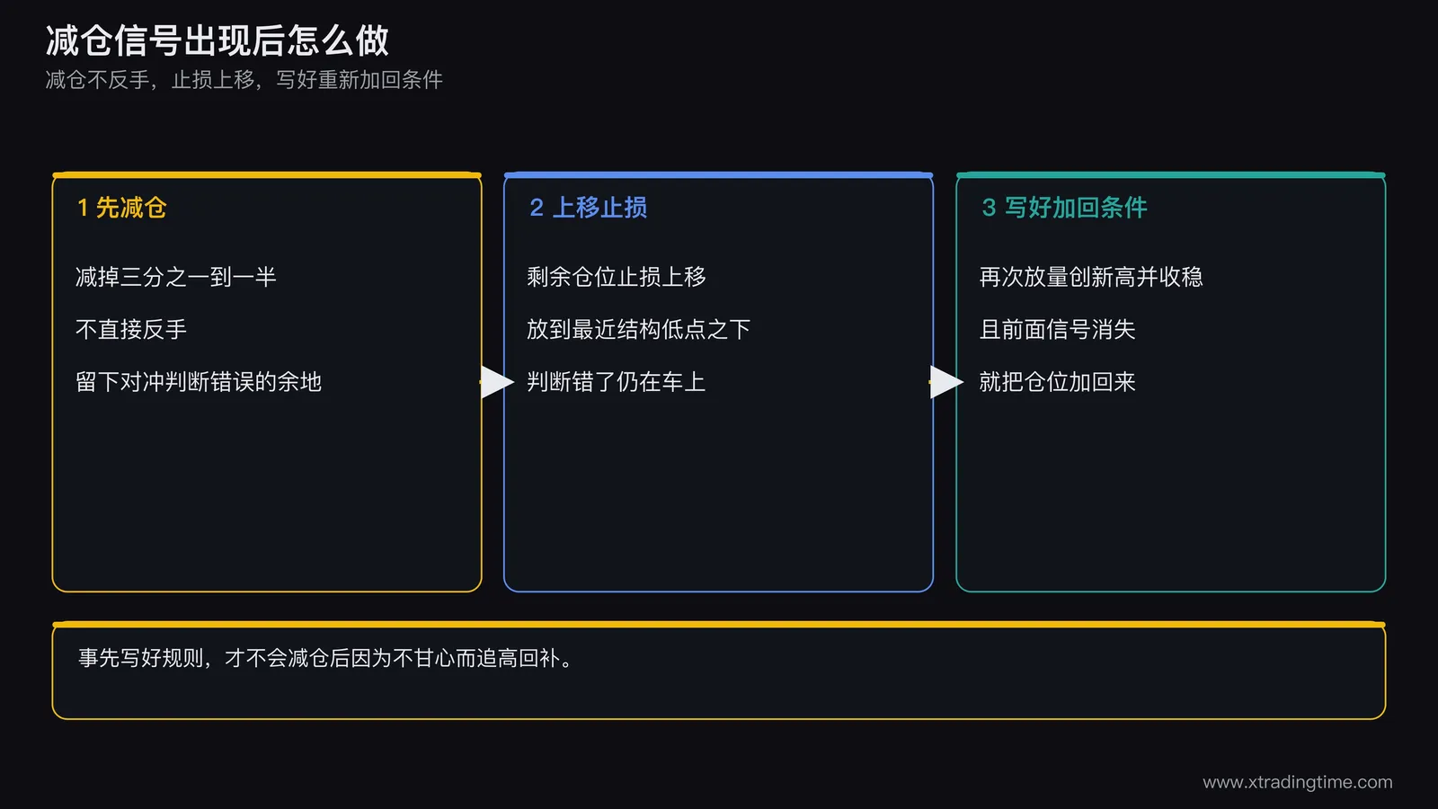
Task: Click the line 放到最近结构低点之下
Action: pos(639,329)
